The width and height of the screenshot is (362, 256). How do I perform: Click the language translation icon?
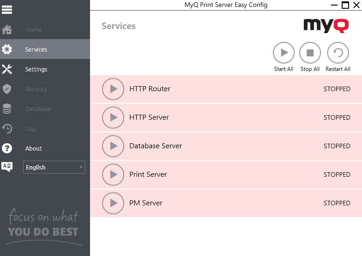7,167
